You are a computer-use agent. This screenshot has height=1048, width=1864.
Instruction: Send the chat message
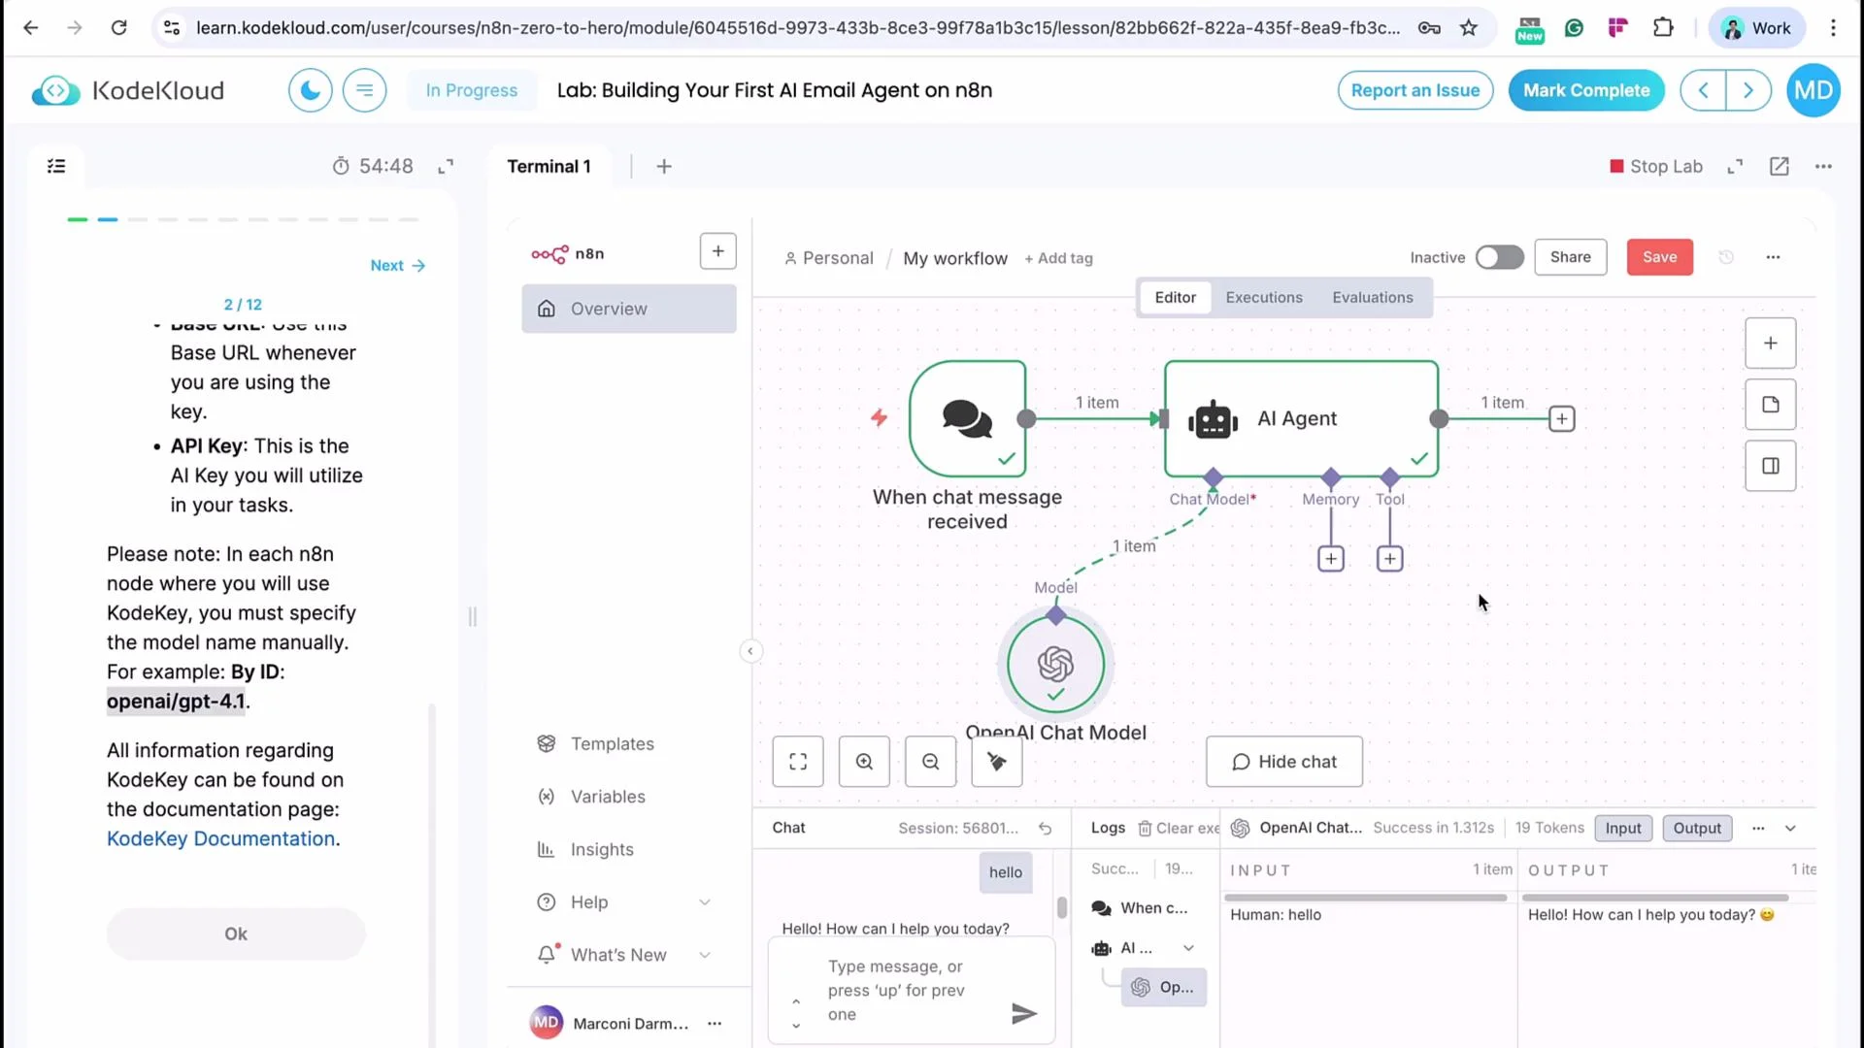[1023, 1014]
